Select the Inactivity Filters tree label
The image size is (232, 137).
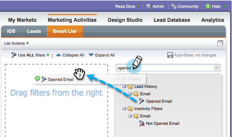[x=148, y=109]
